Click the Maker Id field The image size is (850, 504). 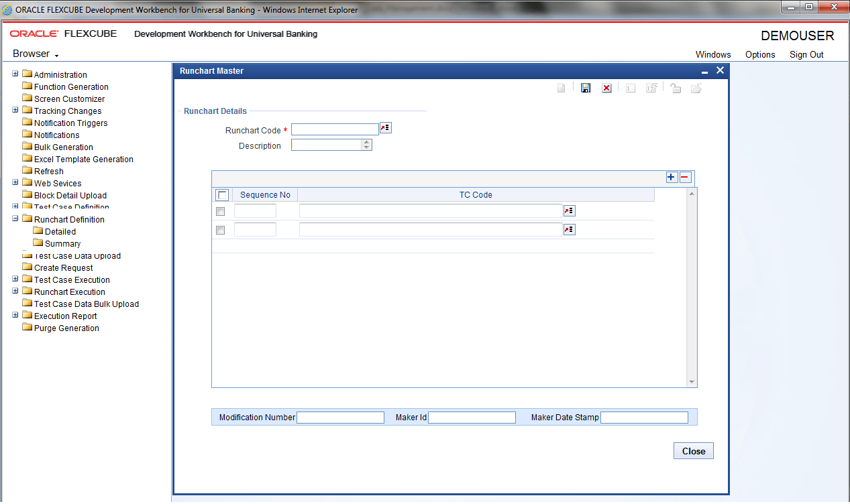(472, 418)
